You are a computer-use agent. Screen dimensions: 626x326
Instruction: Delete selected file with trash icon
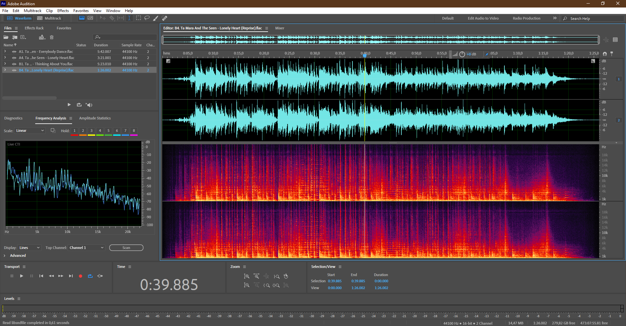52,37
